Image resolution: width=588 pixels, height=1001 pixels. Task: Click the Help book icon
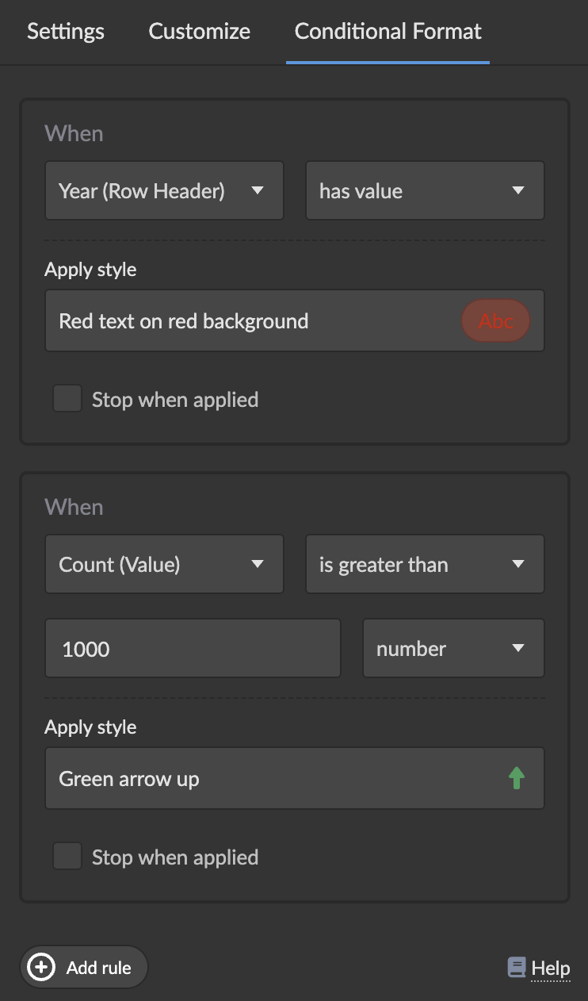517,968
